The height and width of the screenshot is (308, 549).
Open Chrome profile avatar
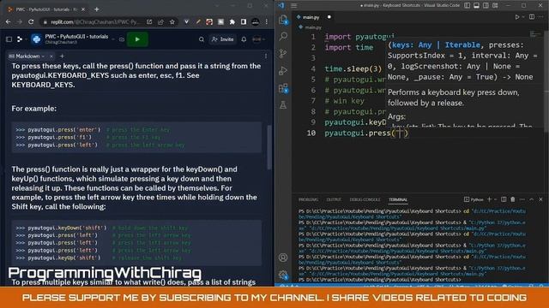256,22
